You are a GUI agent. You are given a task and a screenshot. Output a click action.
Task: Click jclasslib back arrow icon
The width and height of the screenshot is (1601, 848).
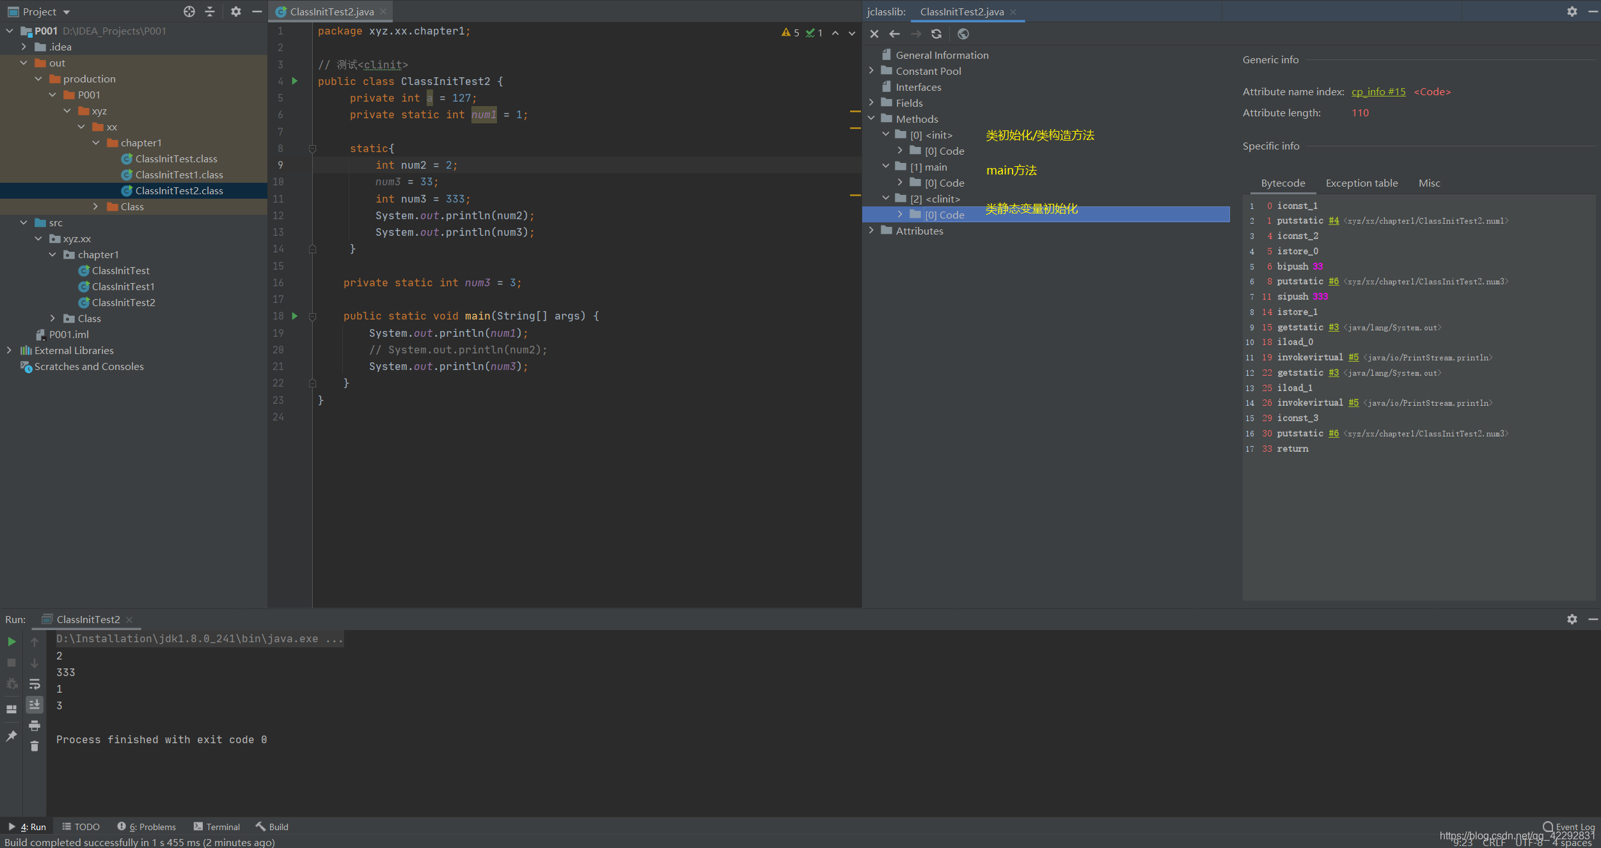click(895, 34)
